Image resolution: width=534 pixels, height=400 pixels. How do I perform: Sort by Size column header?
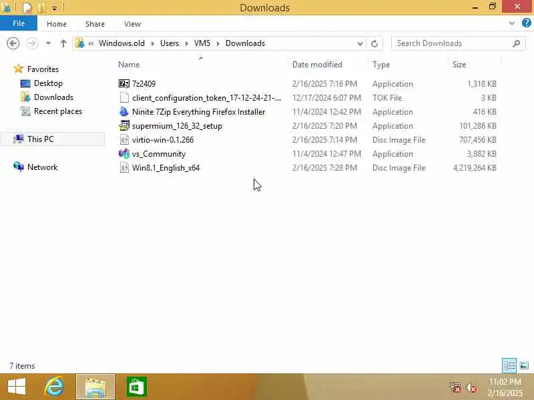click(x=459, y=65)
